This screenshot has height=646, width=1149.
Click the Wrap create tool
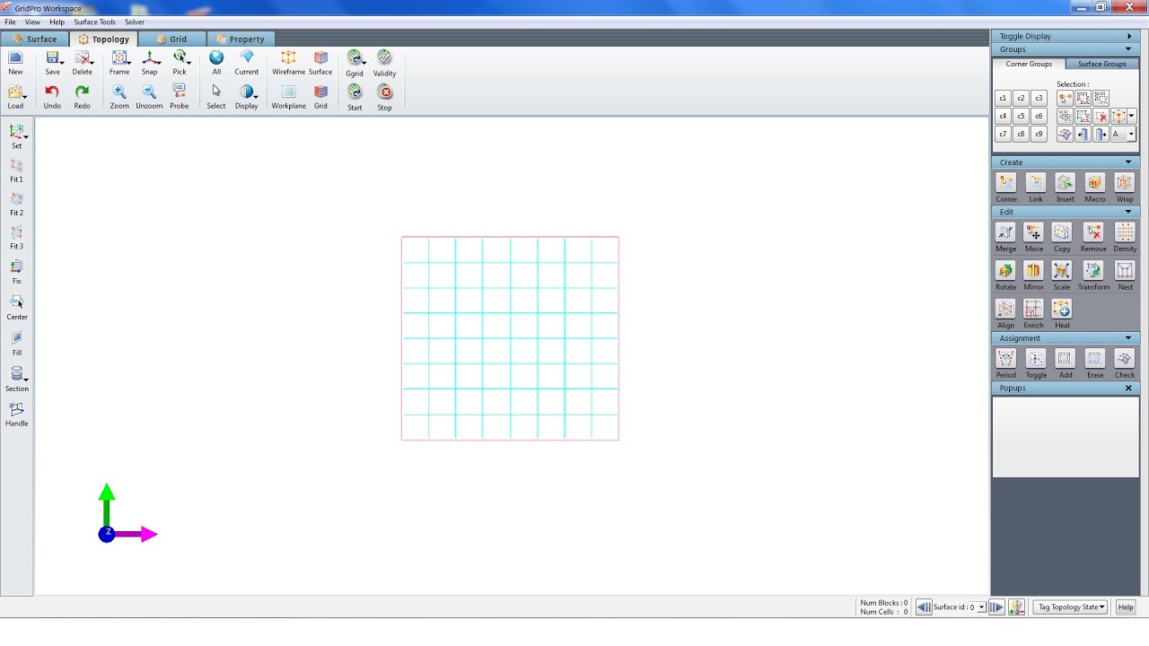pyautogui.click(x=1124, y=183)
